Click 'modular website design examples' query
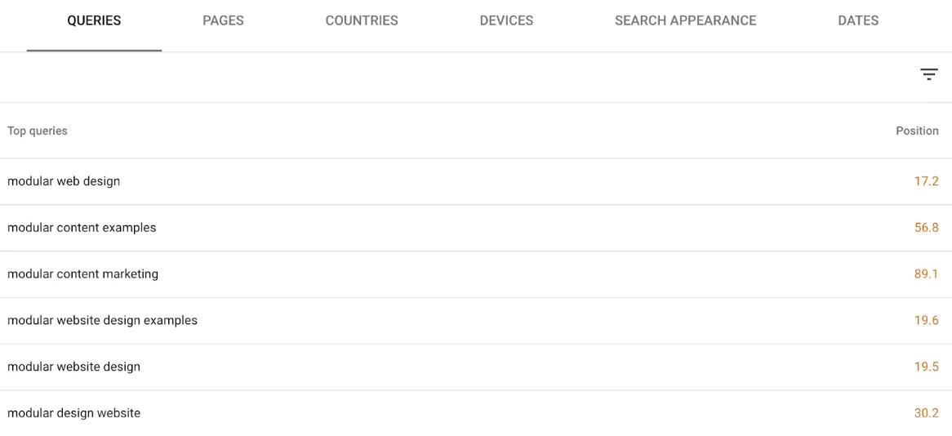The height and width of the screenshot is (436, 952). (102, 321)
